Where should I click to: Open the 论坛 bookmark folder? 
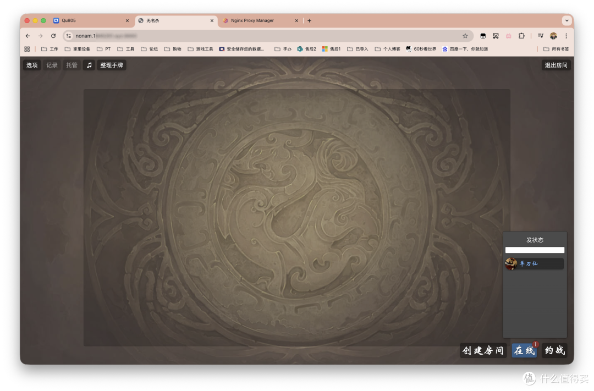[x=149, y=49]
